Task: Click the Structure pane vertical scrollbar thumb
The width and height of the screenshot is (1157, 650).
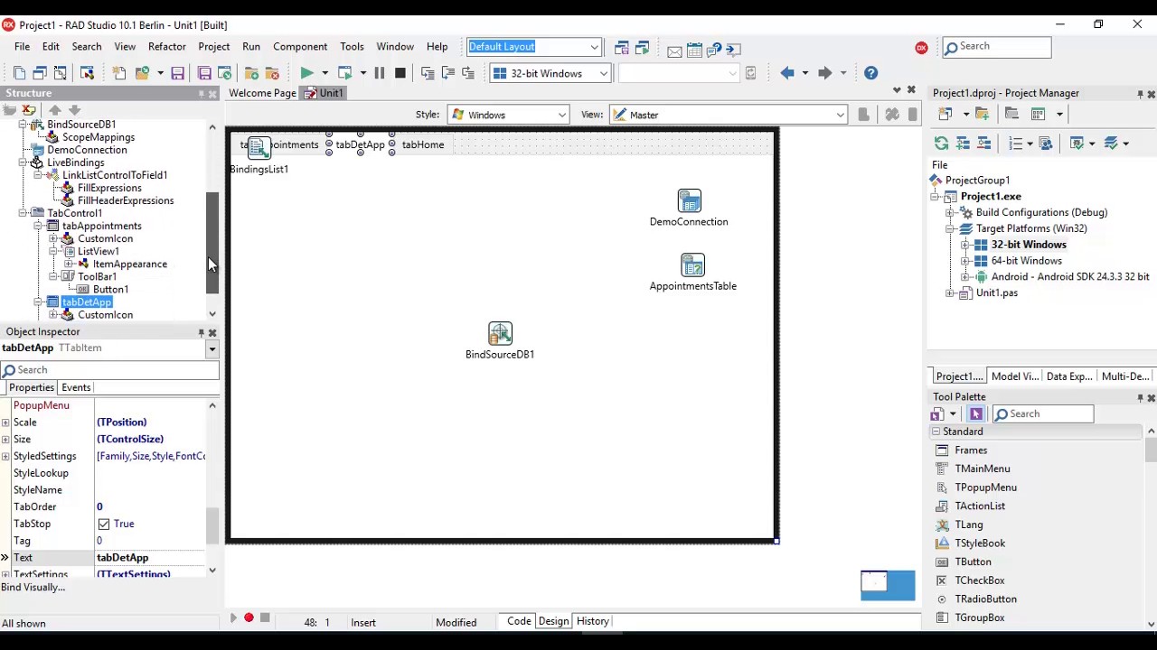Action: [x=212, y=243]
